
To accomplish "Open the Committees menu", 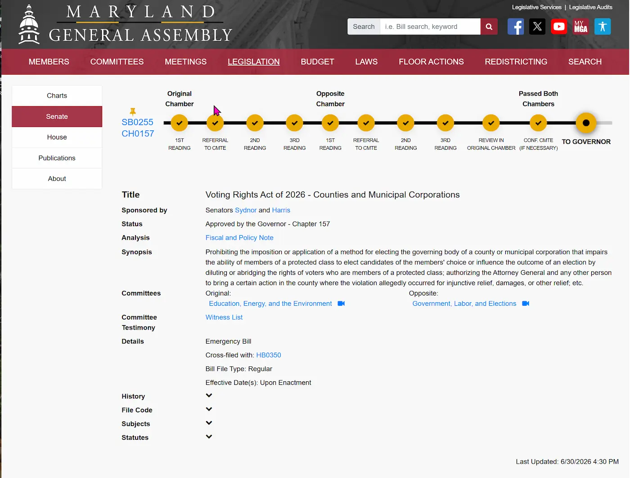I will click(117, 62).
